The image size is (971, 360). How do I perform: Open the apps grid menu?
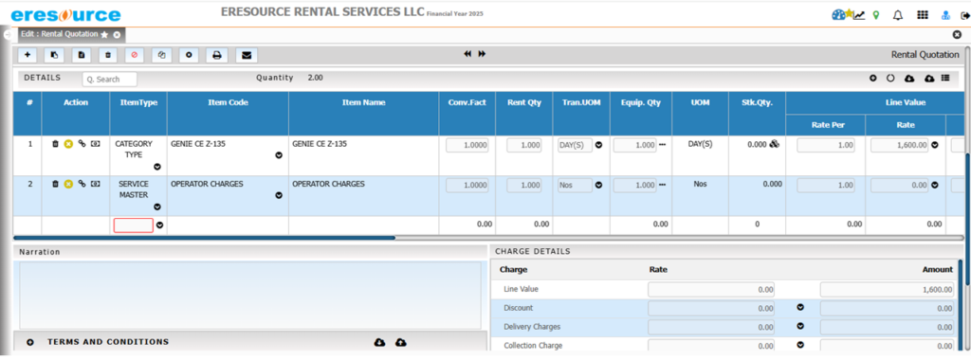tap(923, 15)
